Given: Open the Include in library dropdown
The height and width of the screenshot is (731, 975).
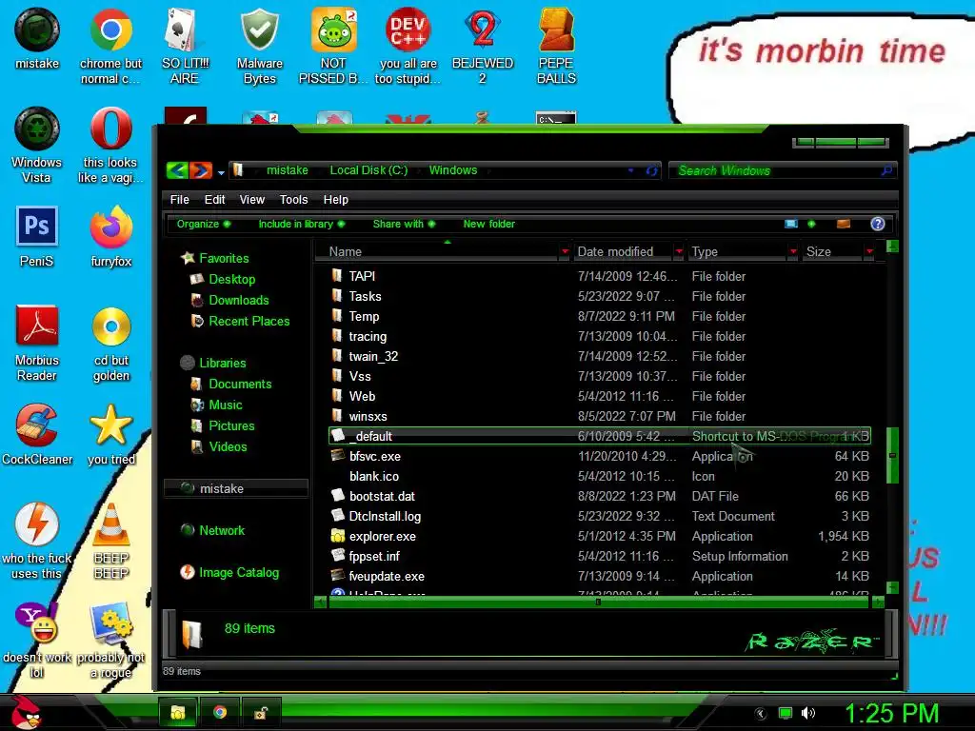Looking at the screenshot, I should [302, 224].
